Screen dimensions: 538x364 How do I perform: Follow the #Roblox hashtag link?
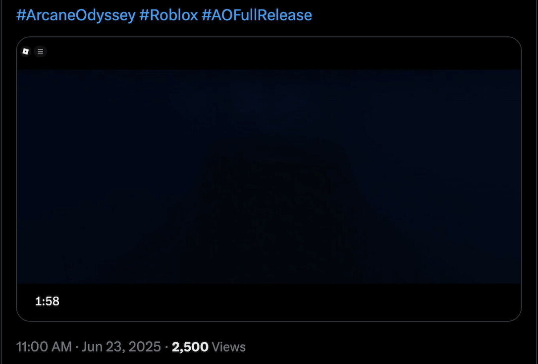pos(168,15)
